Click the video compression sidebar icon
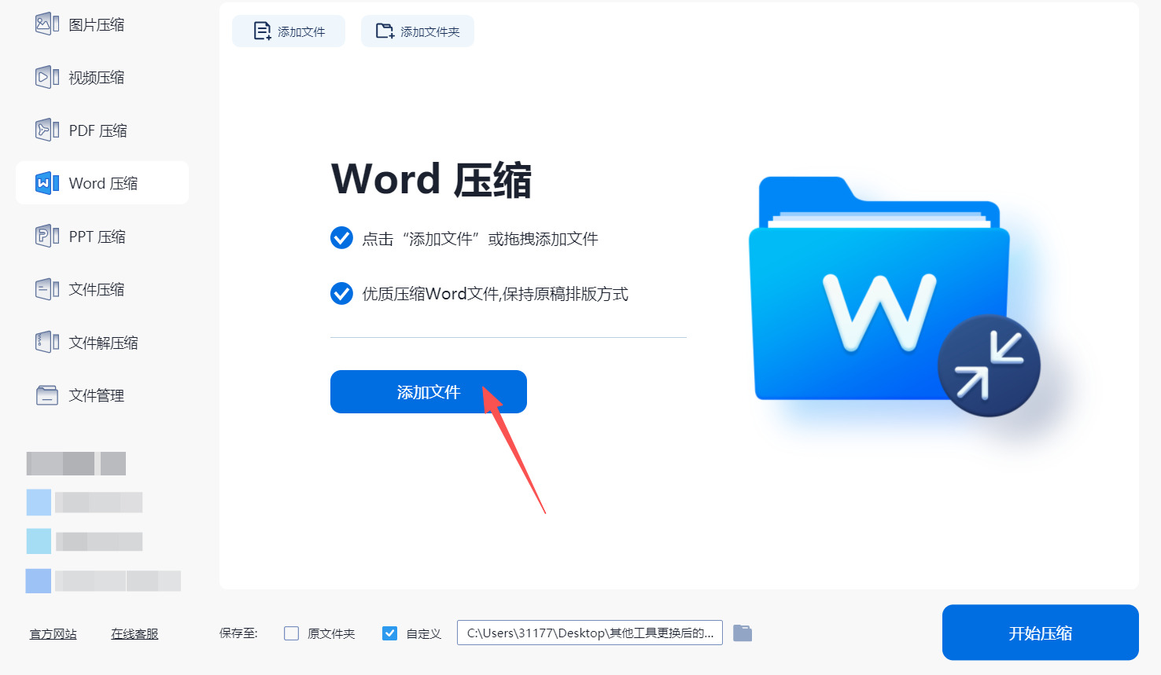 click(47, 77)
